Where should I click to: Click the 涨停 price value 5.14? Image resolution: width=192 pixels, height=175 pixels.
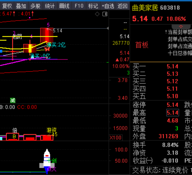172,105
